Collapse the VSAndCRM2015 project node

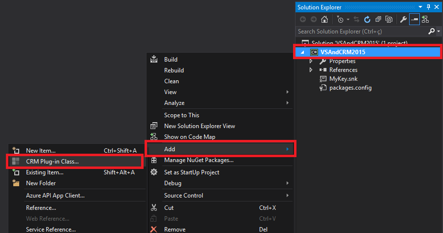pos(302,52)
